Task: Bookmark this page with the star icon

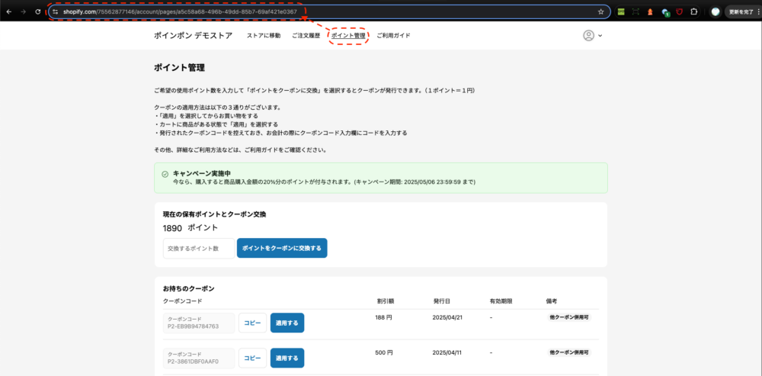Action: (x=600, y=11)
